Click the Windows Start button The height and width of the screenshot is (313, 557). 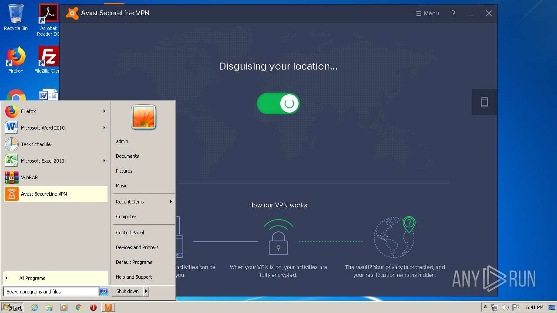click(12, 307)
